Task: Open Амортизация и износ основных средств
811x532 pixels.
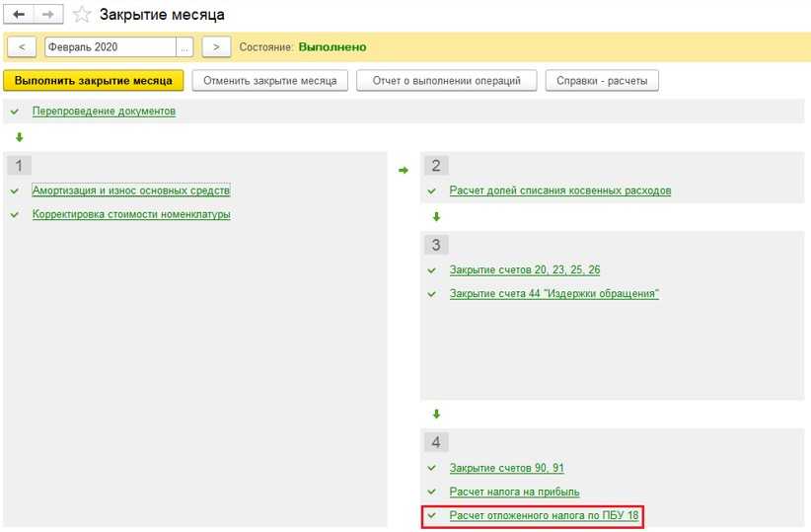Action: 130,190
